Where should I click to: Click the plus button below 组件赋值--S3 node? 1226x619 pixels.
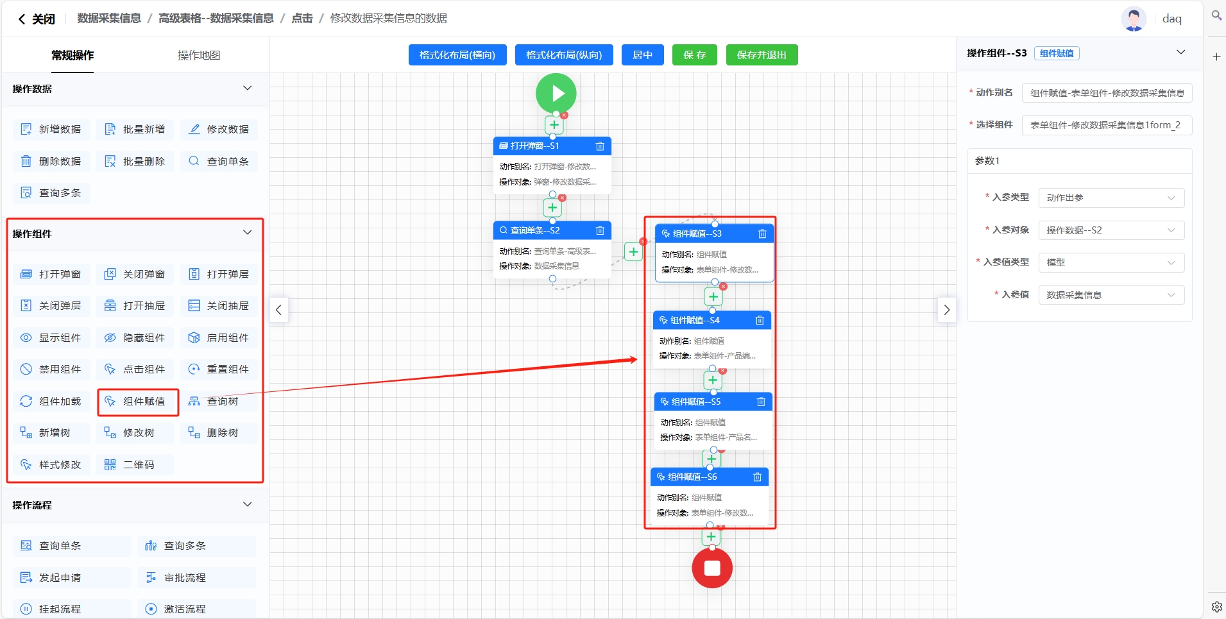point(713,297)
